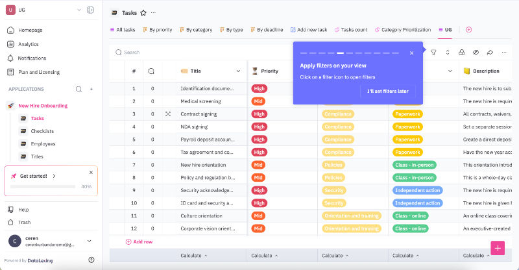
Task: Open Calculate under Priority column
Action: click(x=265, y=256)
